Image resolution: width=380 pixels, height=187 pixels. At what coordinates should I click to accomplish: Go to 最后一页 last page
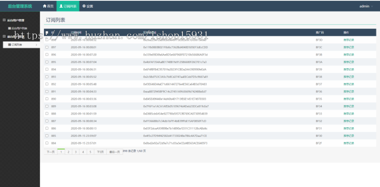[x=114, y=152]
